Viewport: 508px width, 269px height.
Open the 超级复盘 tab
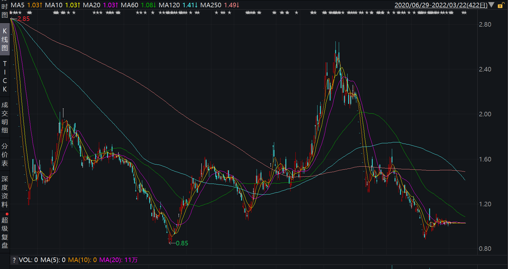coord(5,233)
